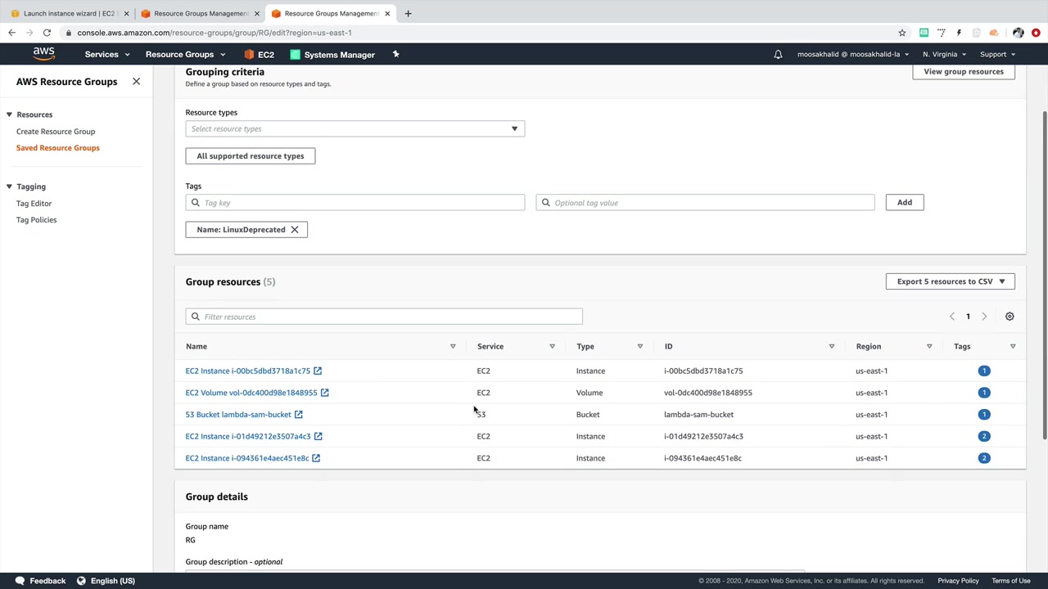This screenshot has height=589, width=1048.
Task: Click All supported resource types button
Action: (x=251, y=156)
